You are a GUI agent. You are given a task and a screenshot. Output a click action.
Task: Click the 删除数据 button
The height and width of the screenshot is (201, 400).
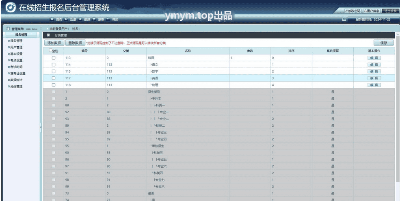coord(75,43)
